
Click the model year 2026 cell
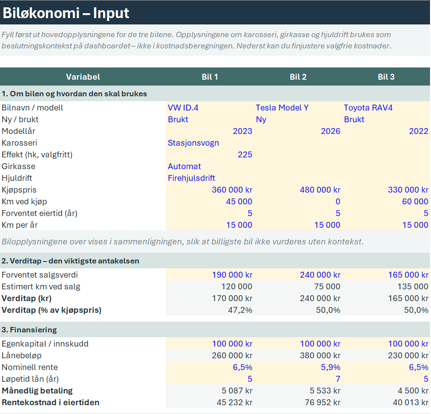tap(297, 131)
